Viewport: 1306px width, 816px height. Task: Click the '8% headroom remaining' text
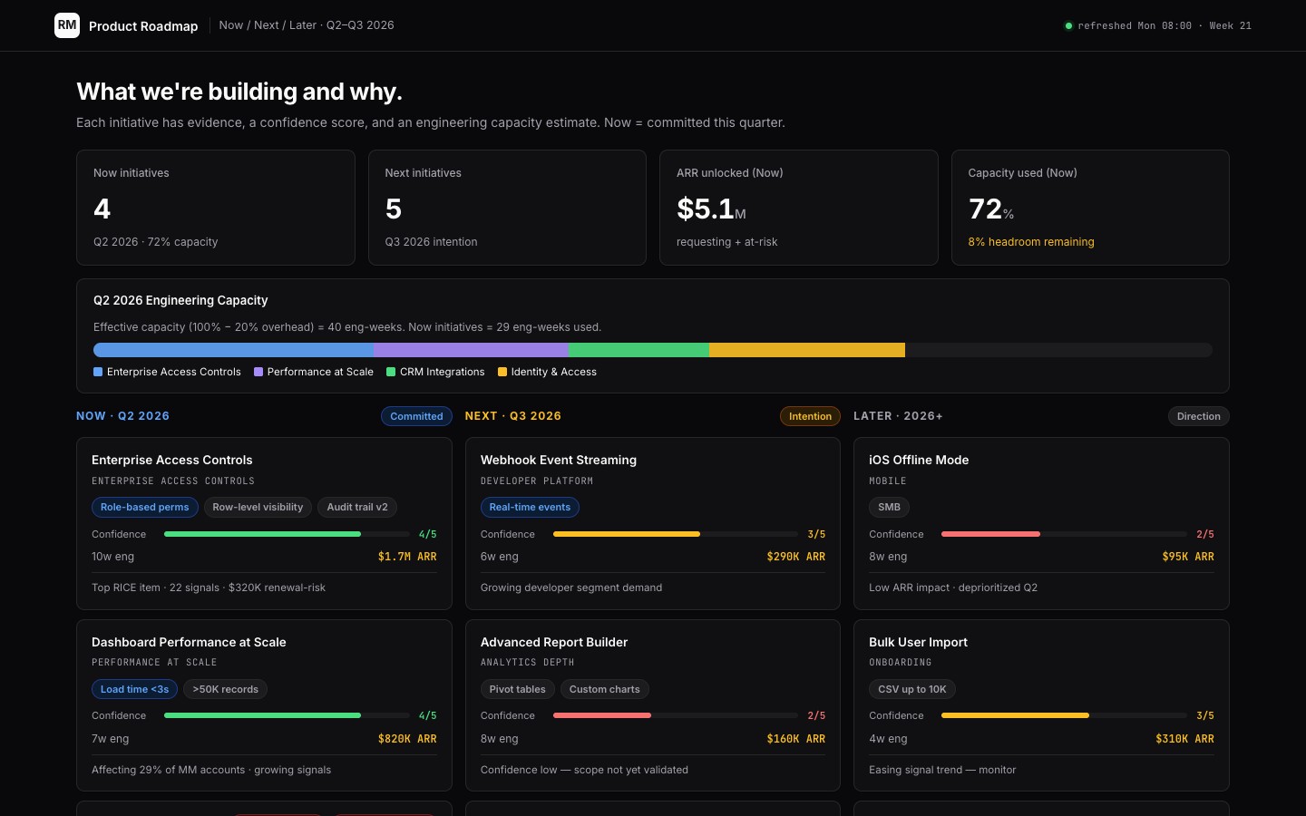(x=1031, y=242)
